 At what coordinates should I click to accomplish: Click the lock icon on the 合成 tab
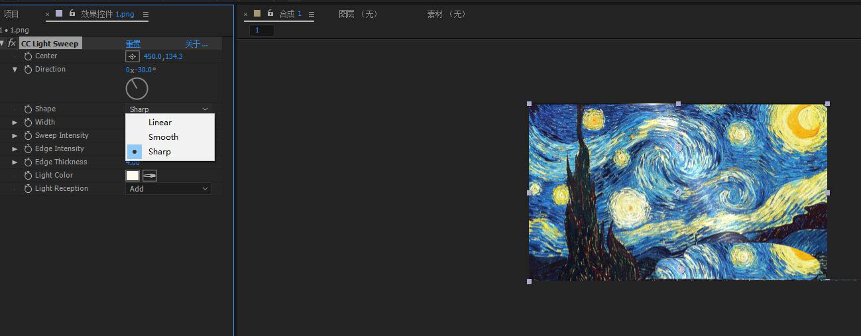click(270, 13)
